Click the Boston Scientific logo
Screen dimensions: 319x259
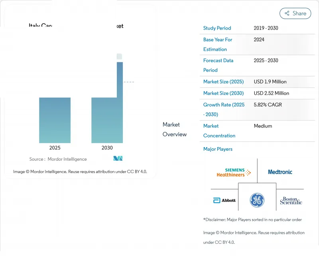click(291, 200)
